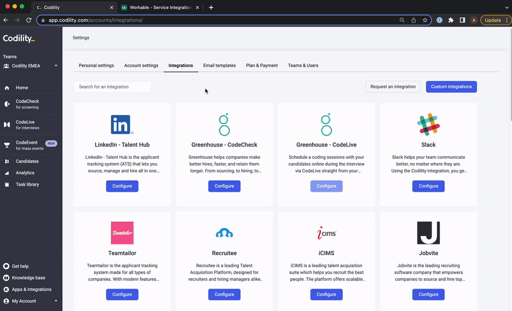The height and width of the screenshot is (311, 512).
Task: Go to the Teams & Users tab
Action: coord(303,66)
